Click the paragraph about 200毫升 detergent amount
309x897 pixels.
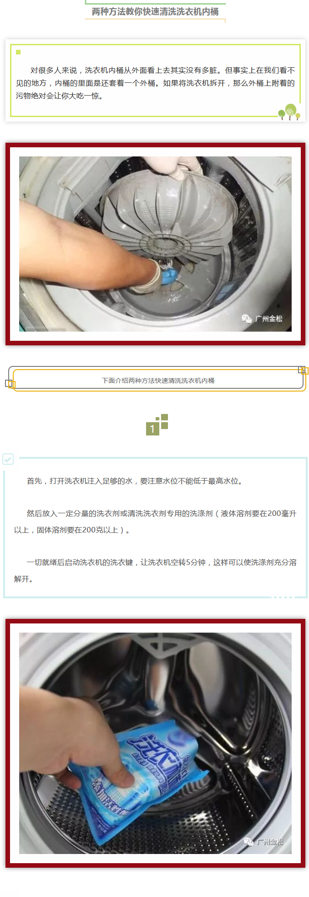pos(155,521)
